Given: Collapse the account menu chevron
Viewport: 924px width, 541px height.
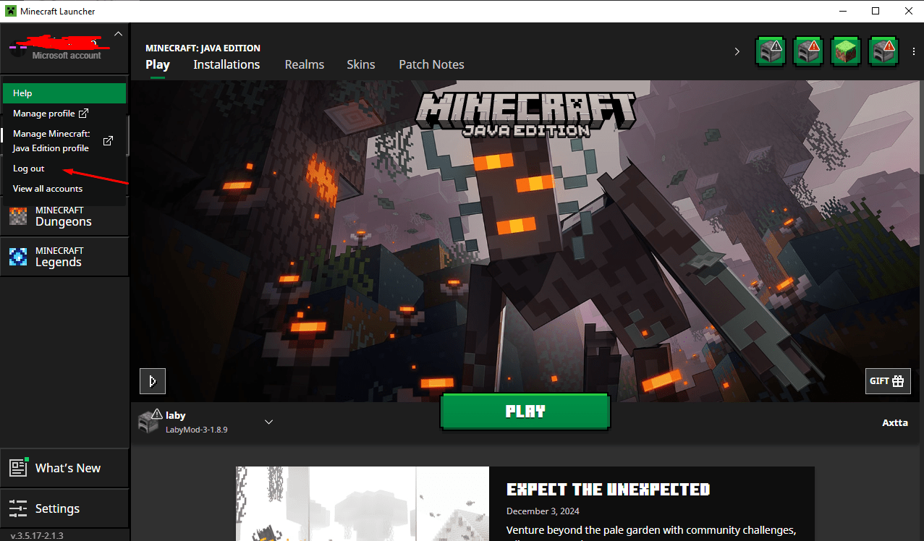Looking at the screenshot, I should [119, 33].
